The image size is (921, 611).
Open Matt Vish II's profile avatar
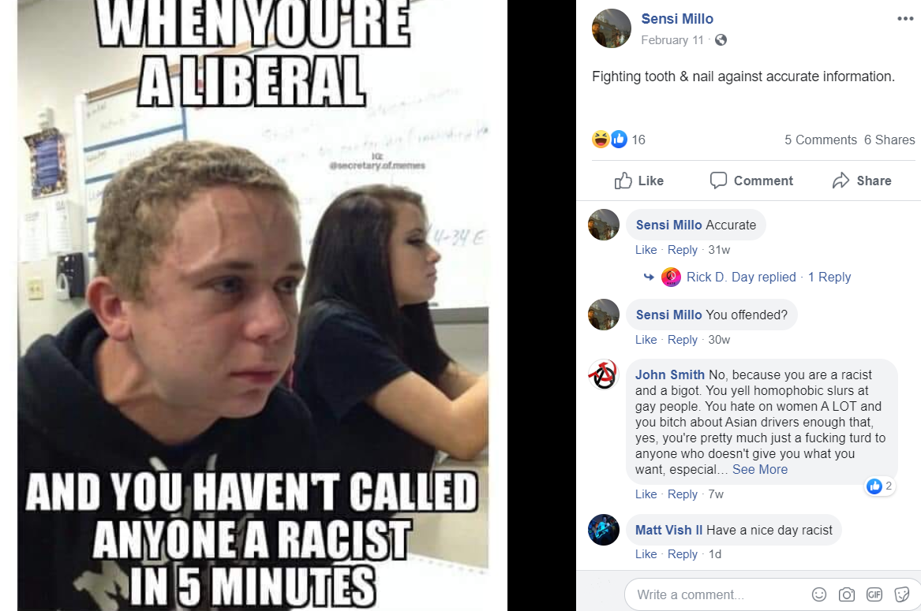(x=603, y=530)
